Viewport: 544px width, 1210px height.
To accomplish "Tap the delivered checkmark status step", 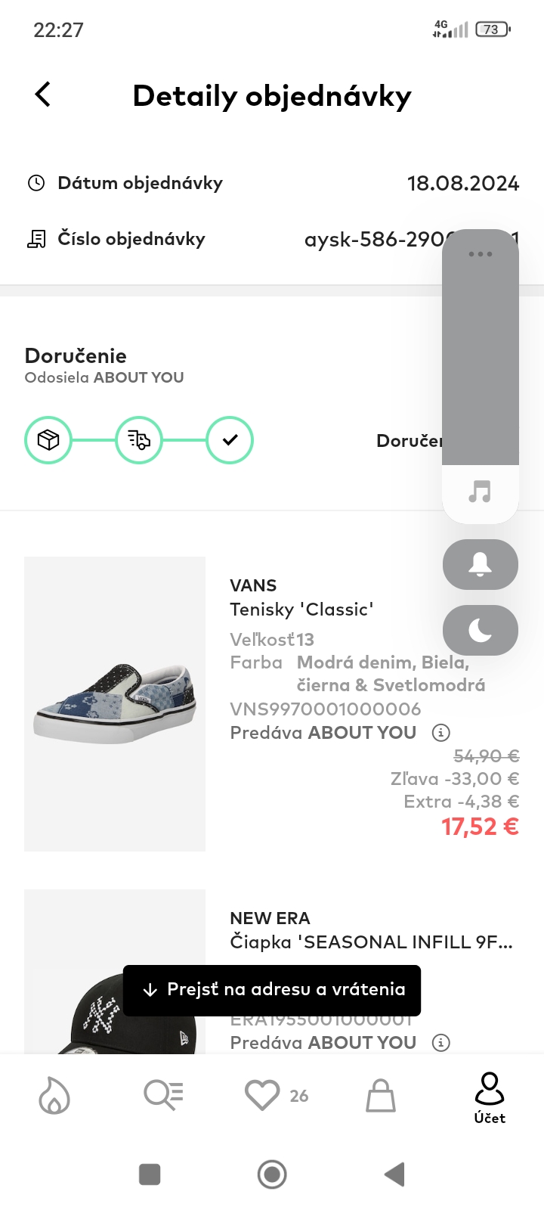I will tap(230, 439).
